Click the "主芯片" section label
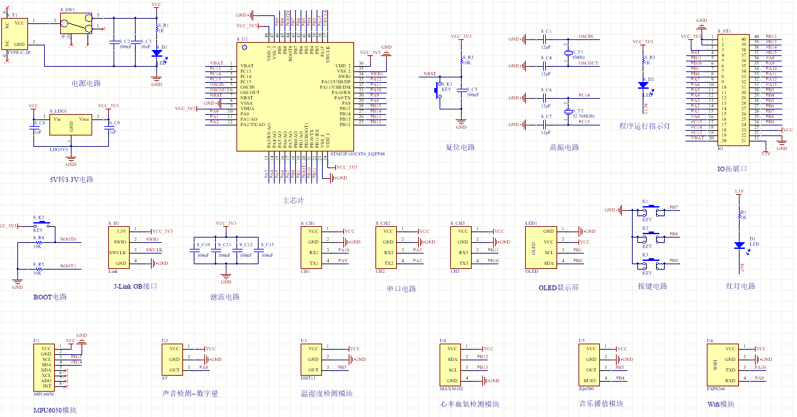The width and height of the screenshot is (797, 417). click(x=293, y=201)
